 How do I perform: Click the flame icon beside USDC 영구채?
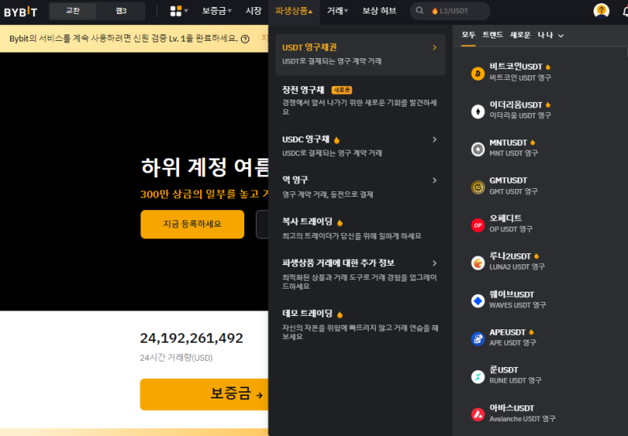click(x=337, y=140)
